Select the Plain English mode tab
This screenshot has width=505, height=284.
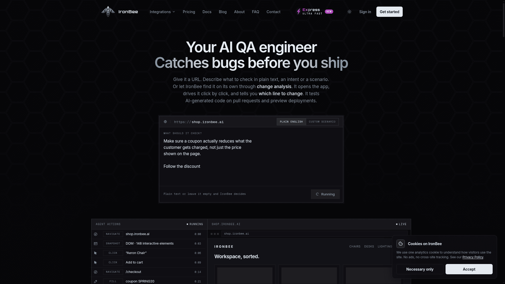click(291, 122)
